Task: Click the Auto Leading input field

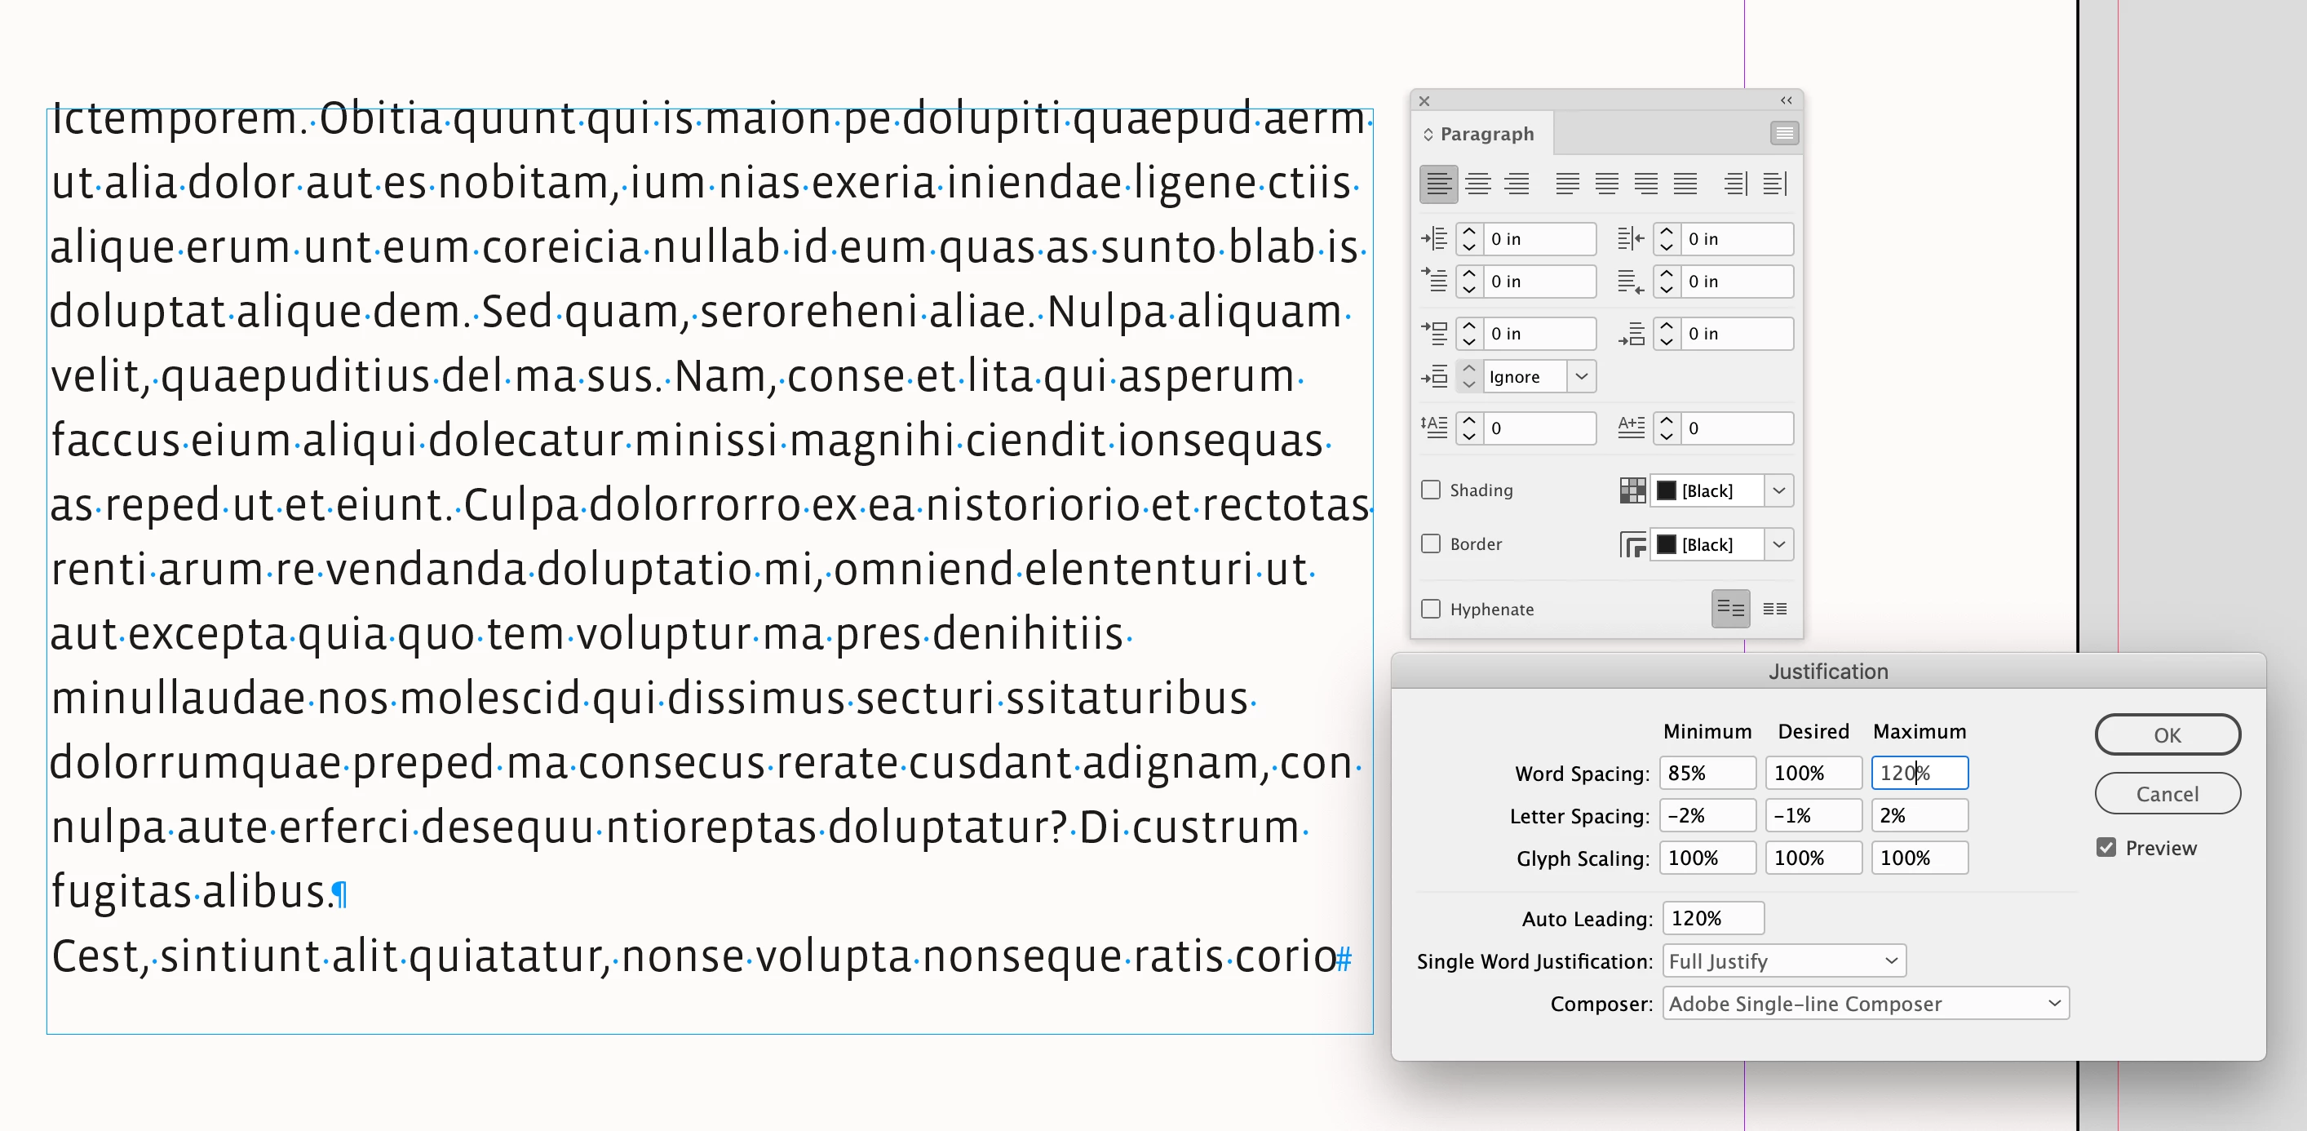Action: pyautogui.click(x=1712, y=919)
